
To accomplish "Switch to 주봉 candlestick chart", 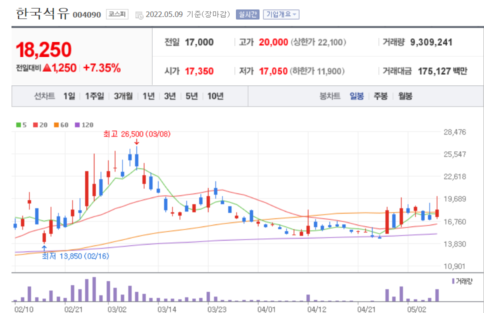I will (380, 96).
